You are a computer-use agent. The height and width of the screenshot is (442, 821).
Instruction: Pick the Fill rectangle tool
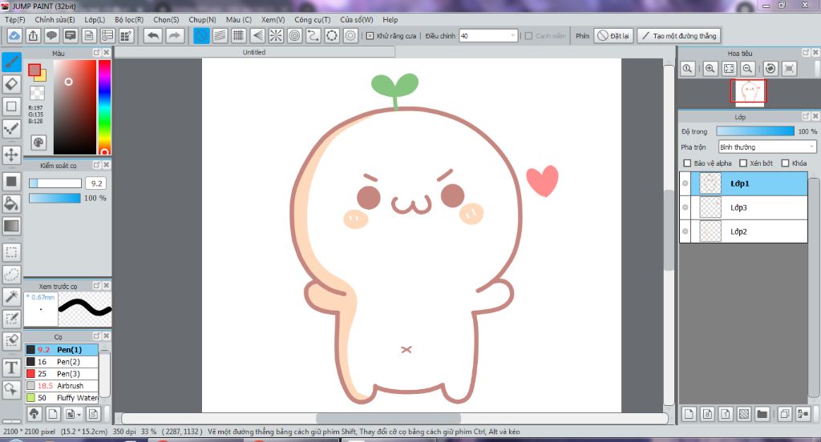11,182
